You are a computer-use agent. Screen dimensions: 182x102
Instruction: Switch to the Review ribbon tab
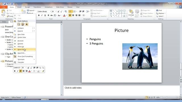click(x=70, y=7)
